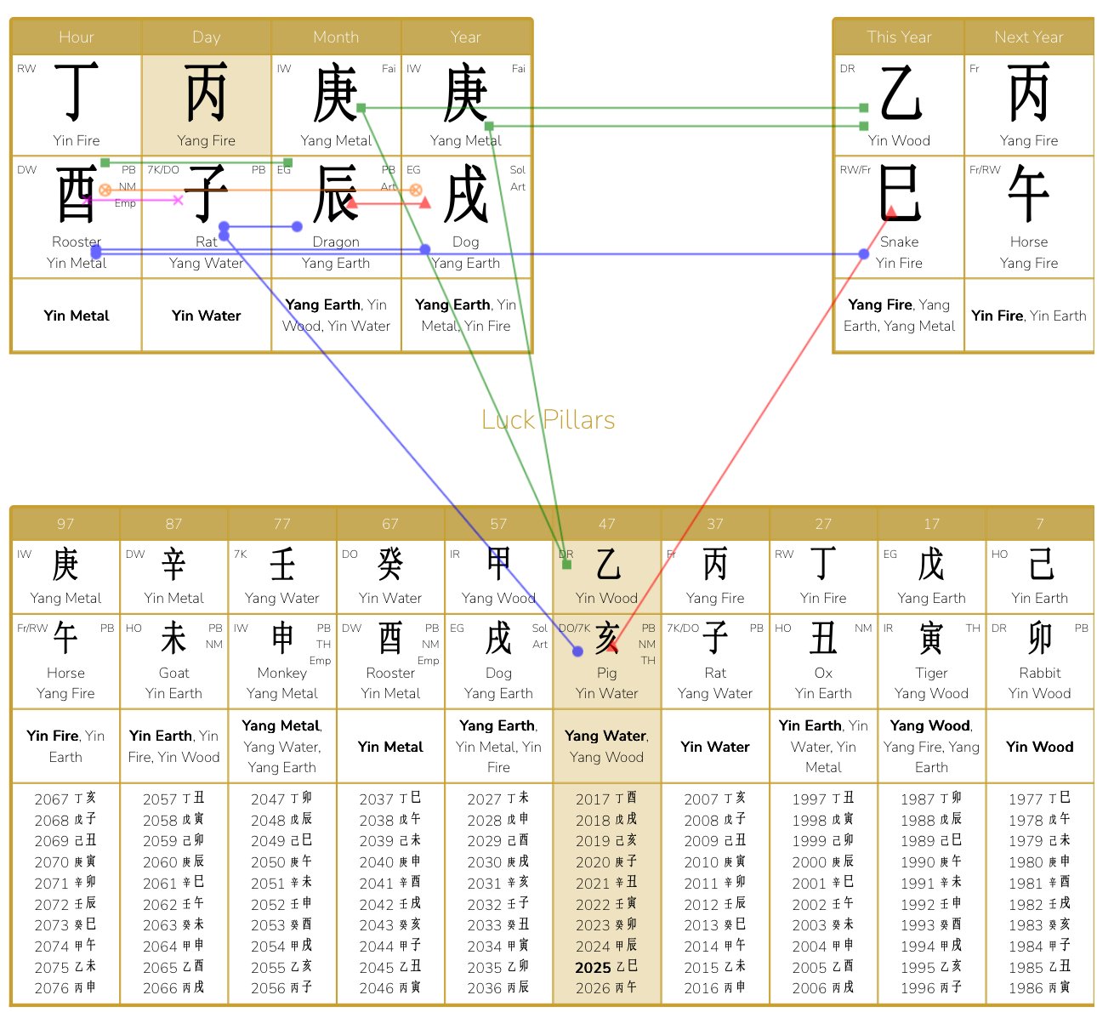Viewport: 1097px width, 1012px height.
Task: Select the 2017 丁酉 year in the 47 pillar
Action: [606, 799]
